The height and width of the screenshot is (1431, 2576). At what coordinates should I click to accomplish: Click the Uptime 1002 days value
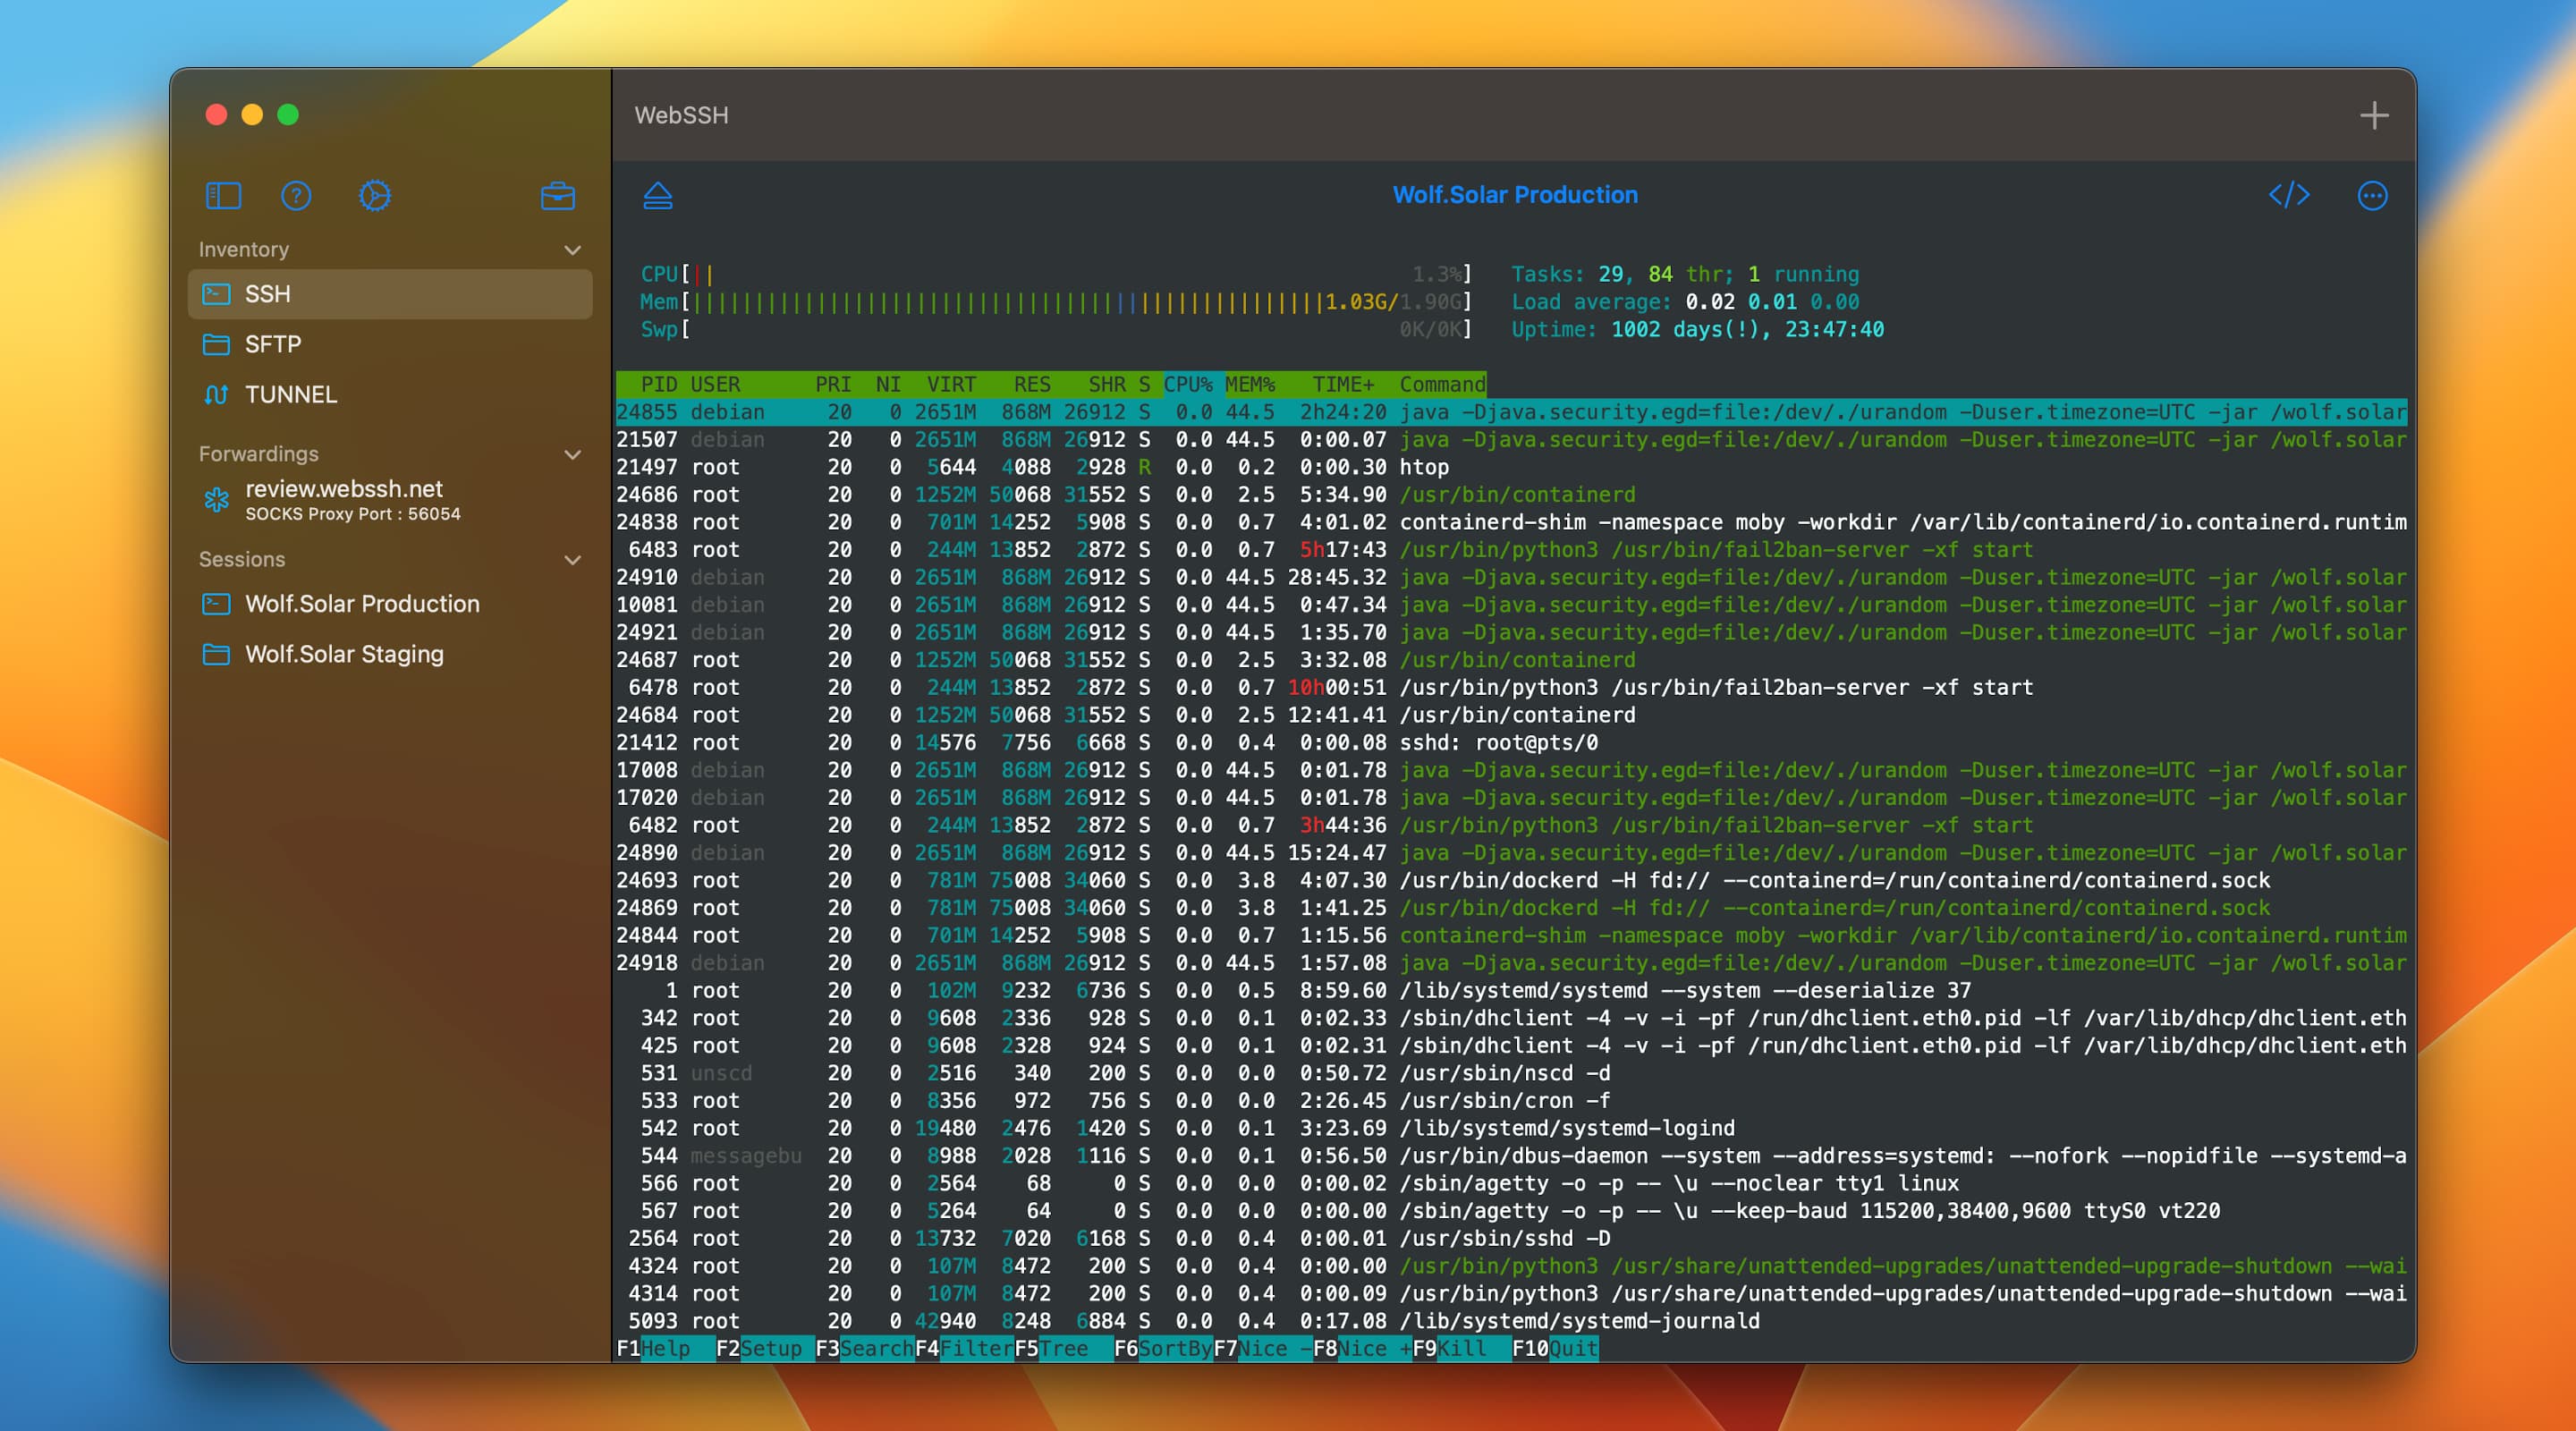1747,329
